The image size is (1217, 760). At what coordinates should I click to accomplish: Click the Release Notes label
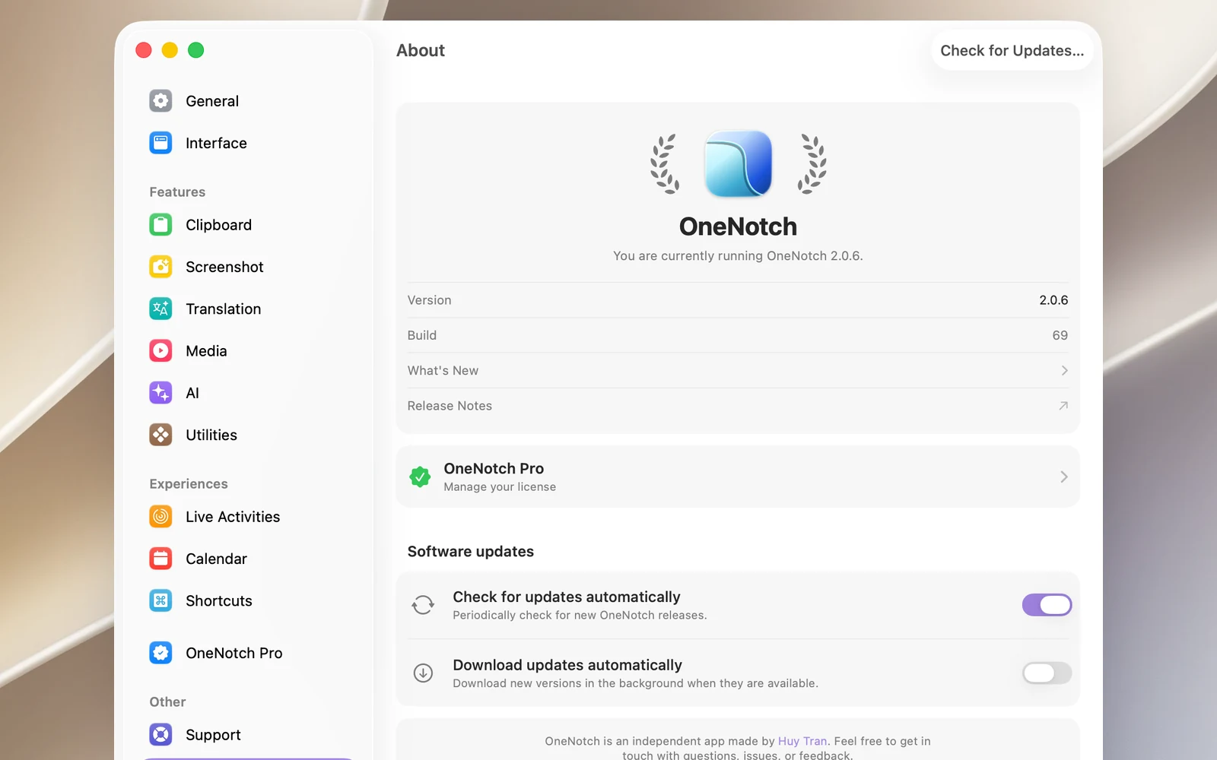click(450, 406)
